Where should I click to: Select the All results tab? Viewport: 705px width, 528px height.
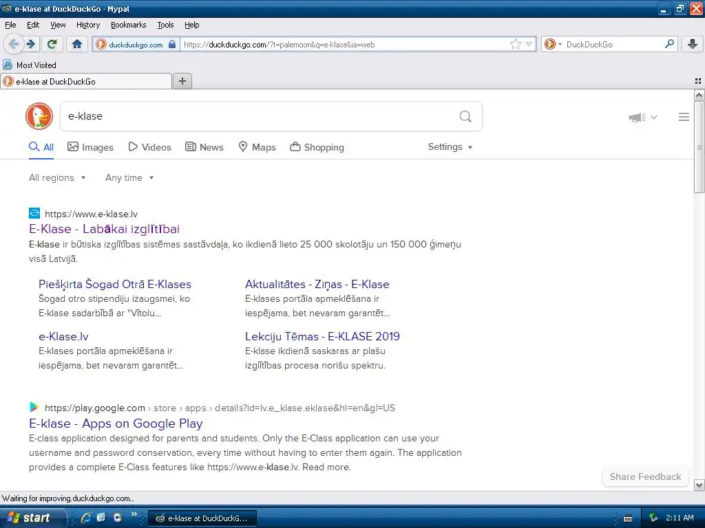click(41, 147)
